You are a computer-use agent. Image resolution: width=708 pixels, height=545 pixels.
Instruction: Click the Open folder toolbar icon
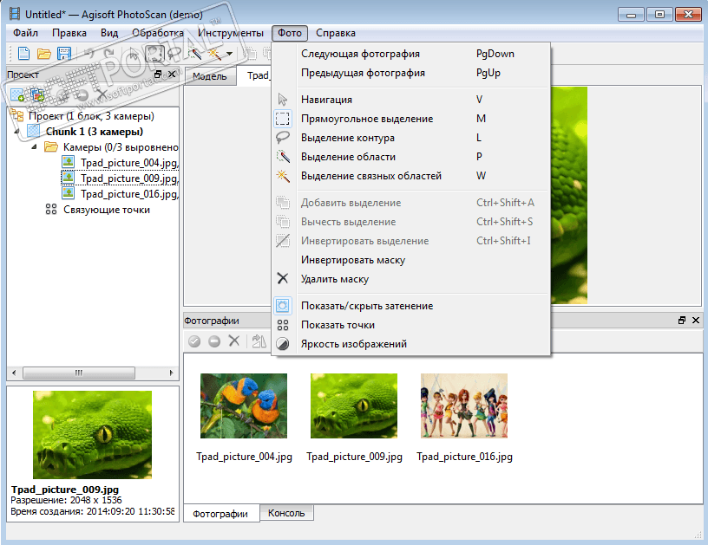pos(43,54)
